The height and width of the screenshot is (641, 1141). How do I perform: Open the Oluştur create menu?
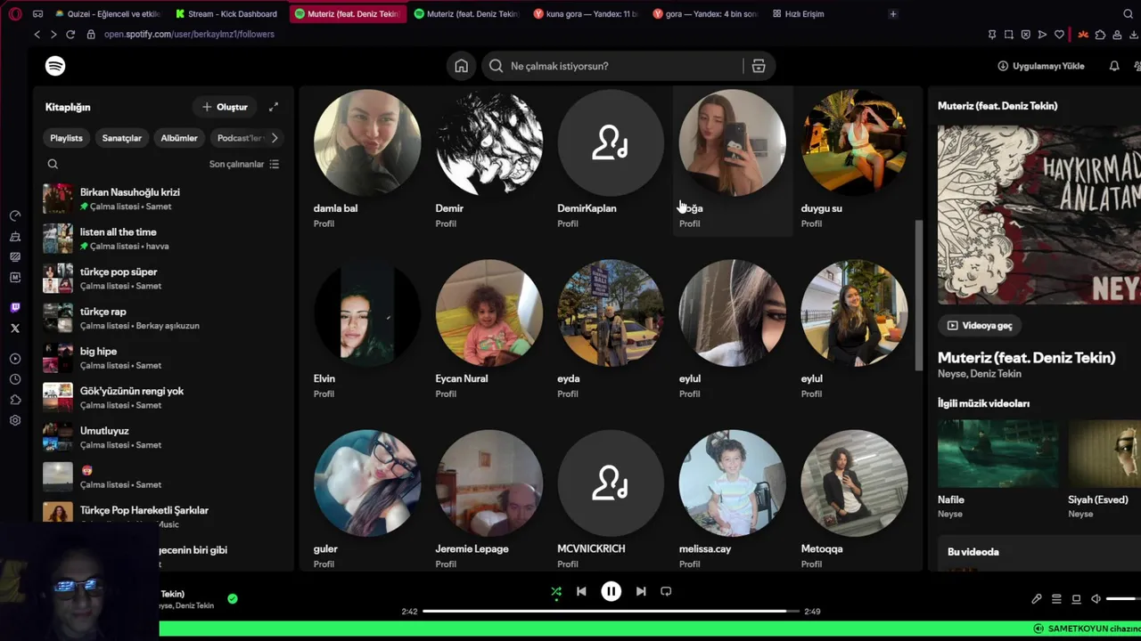[225, 107]
